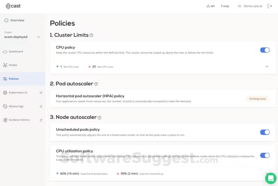Click the sign-out icon top right
This screenshot has width=278, height=186.
[270, 6]
